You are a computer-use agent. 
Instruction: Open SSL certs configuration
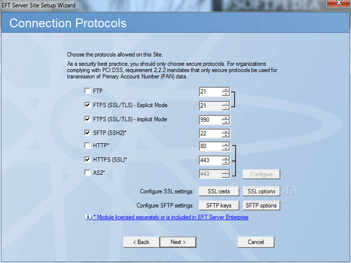click(x=219, y=191)
